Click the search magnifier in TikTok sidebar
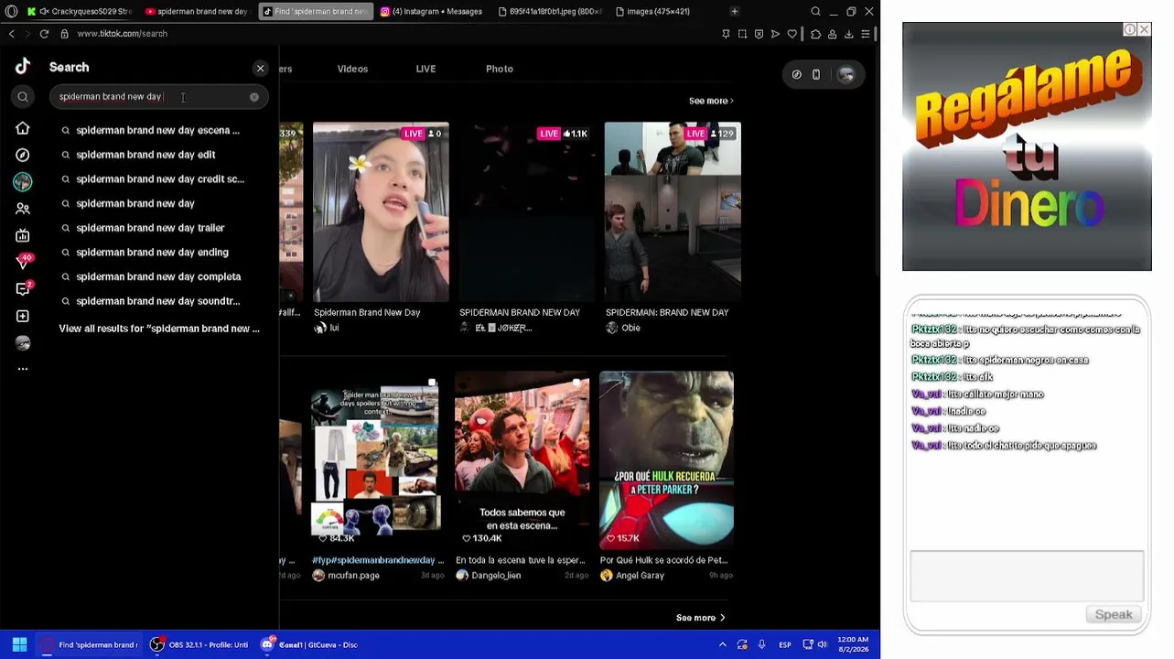The image size is (1174, 659). 23,96
